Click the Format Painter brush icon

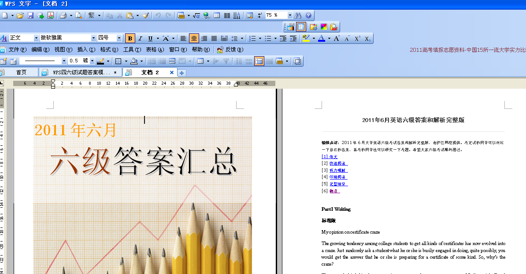tap(146, 15)
